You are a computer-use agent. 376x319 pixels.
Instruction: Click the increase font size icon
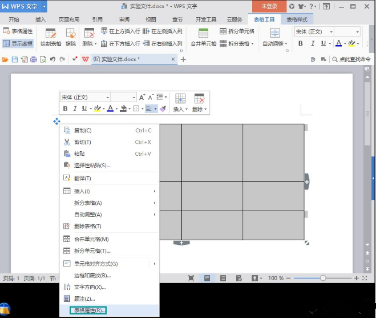click(x=142, y=97)
